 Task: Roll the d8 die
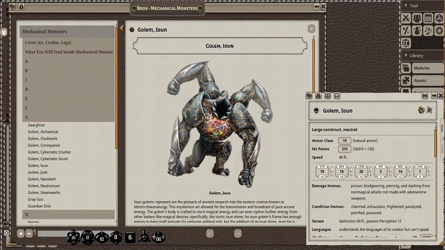(116, 237)
